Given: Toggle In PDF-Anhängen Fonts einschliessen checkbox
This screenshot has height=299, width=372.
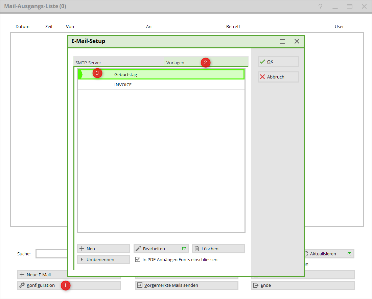Looking at the screenshot, I should point(138,260).
